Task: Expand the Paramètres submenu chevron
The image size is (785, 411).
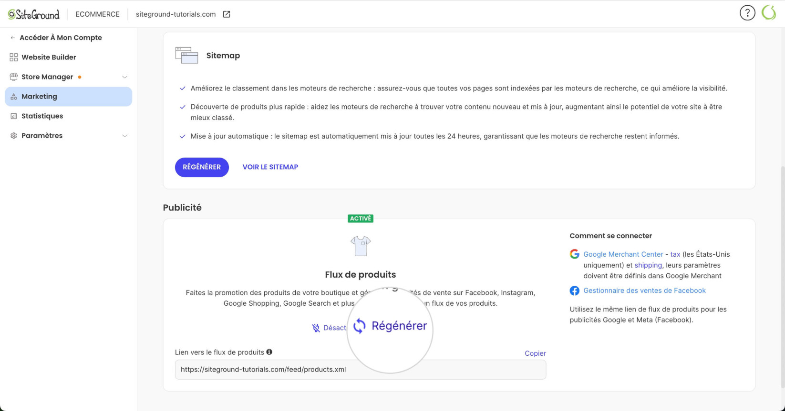Action: (x=124, y=136)
